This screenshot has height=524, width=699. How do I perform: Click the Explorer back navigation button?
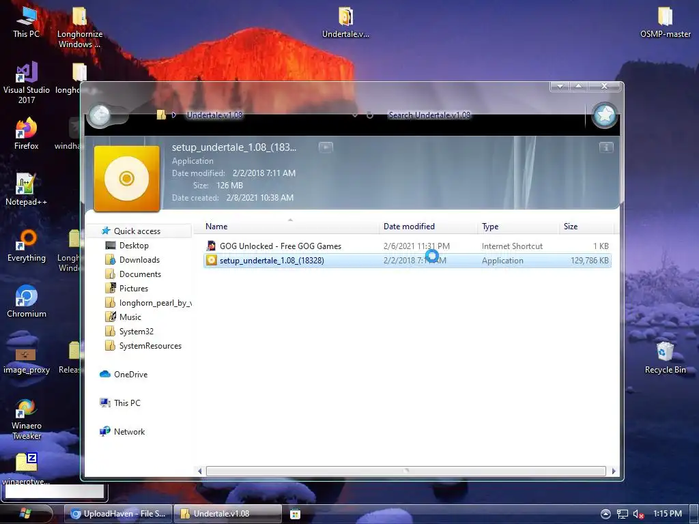[100, 115]
